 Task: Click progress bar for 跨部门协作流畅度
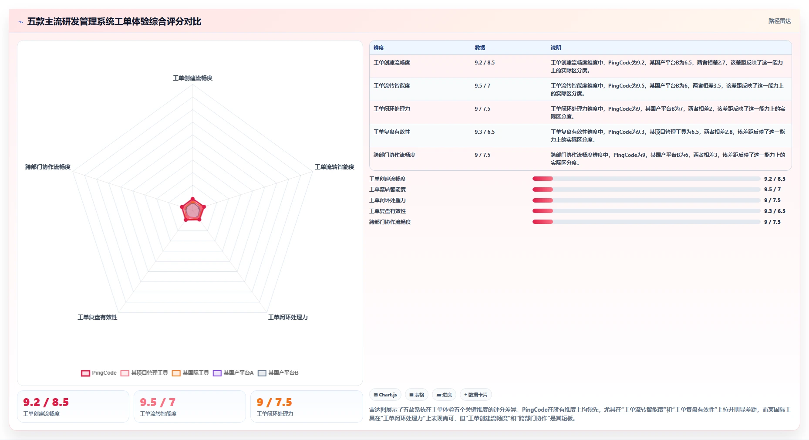pos(646,222)
